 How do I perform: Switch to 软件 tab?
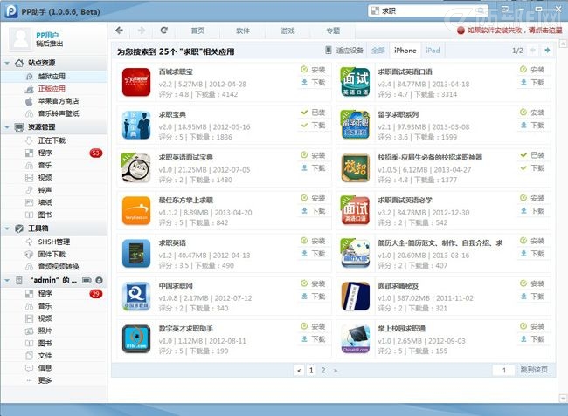[242, 31]
